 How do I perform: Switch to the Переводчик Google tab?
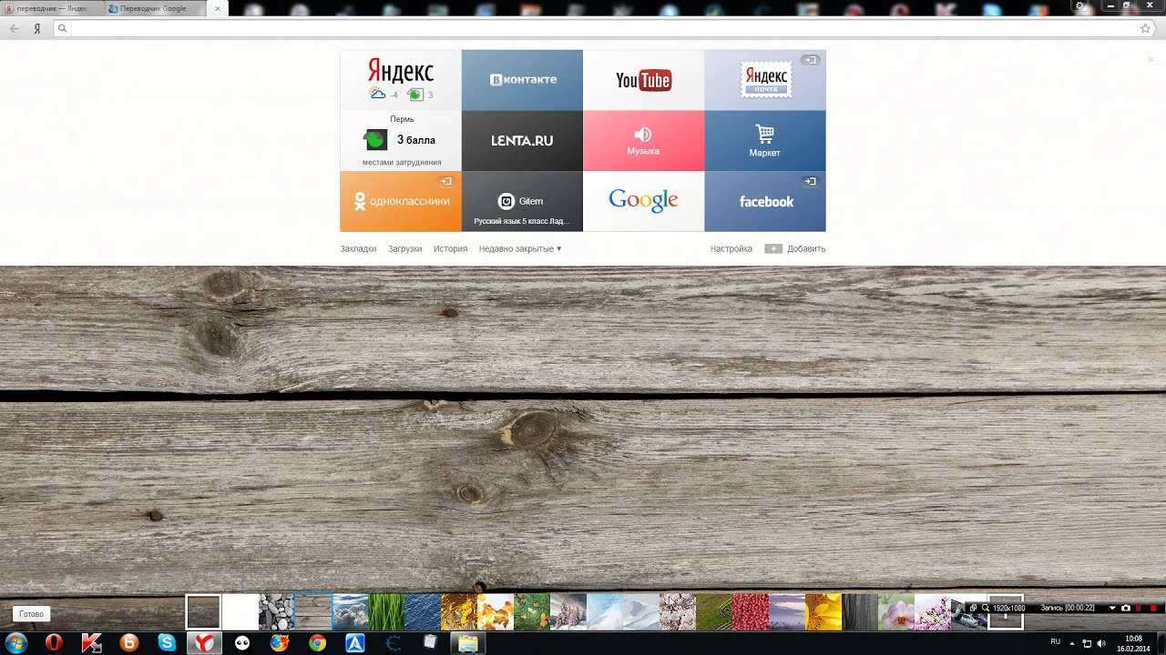[157, 8]
